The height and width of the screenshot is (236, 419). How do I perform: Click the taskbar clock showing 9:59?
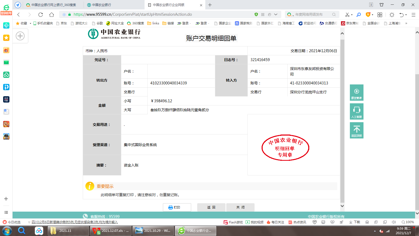tap(404, 231)
